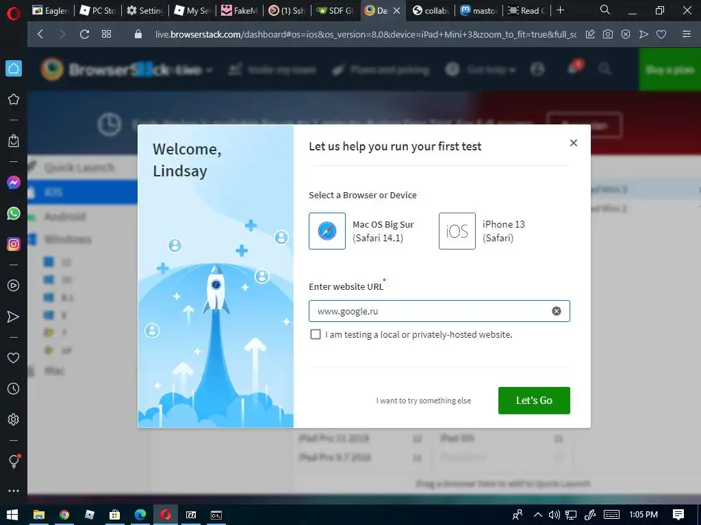Open the Settings gear in the sidebar

pos(14,419)
